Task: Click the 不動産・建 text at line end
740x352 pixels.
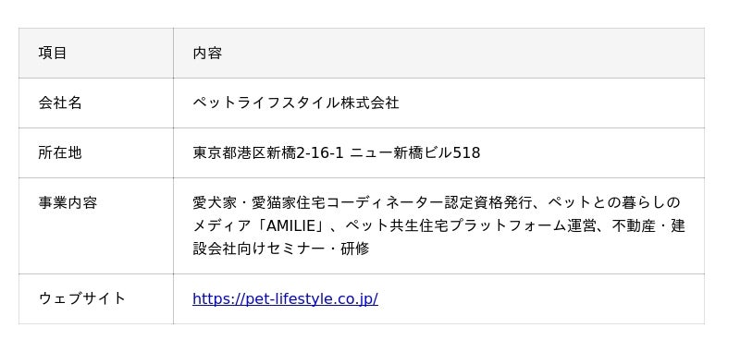Action: click(648, 226)
